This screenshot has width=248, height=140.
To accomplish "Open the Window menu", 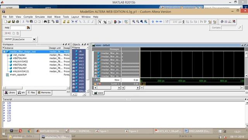I will tap(86, 17).
